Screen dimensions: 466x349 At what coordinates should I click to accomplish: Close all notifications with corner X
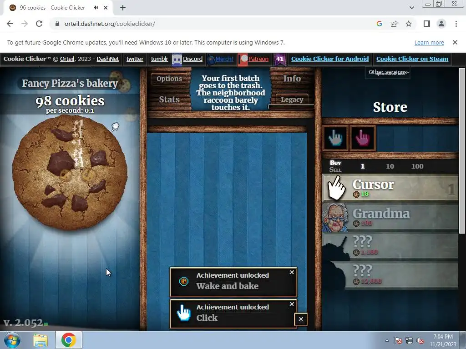(301, 319)
